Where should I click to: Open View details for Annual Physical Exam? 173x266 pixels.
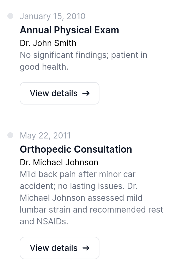[59, 93]
